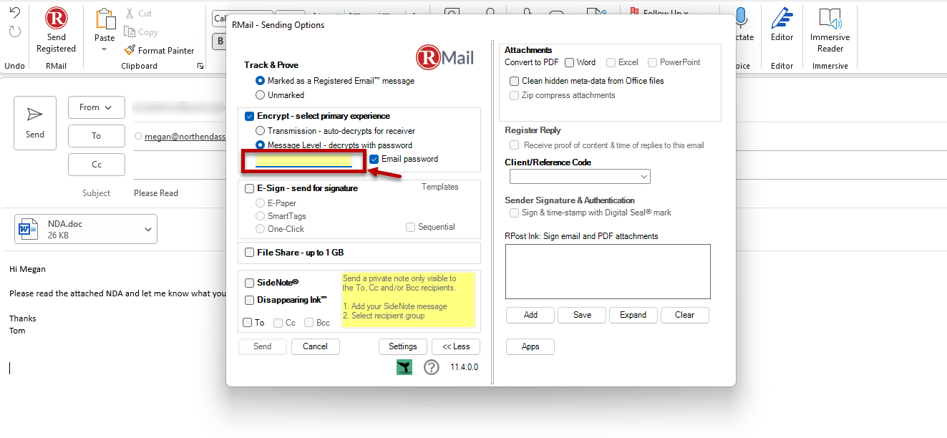The width and height of the screenshot is (947, 438).
Task: Enable File Share up to 1 GB
Action: coord(249,253)
